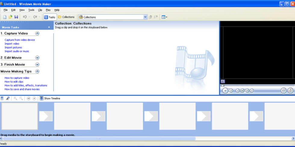Play the preview in the monitor
The width and height of the screenshot is (295, 147).
[225, 91]
